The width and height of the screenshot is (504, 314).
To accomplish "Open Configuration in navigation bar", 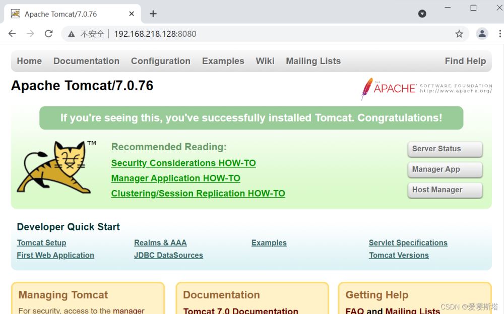I will pos(161,61).
